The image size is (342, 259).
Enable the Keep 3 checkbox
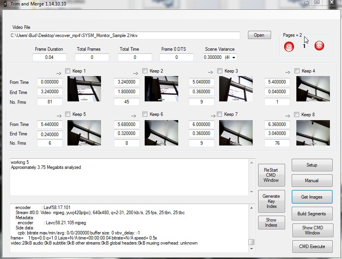coord(220,71)
